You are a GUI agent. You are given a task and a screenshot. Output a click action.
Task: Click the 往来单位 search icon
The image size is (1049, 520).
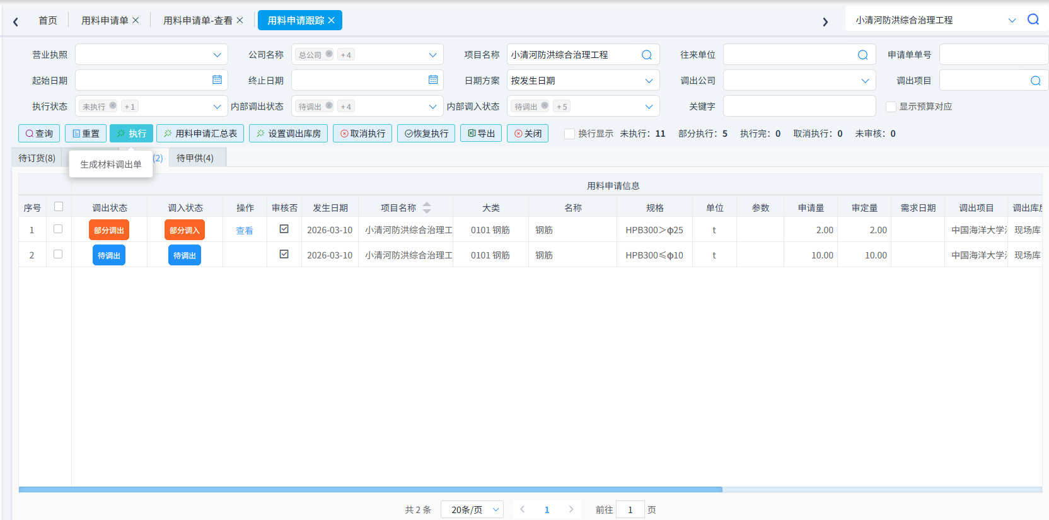click(863, 55)
